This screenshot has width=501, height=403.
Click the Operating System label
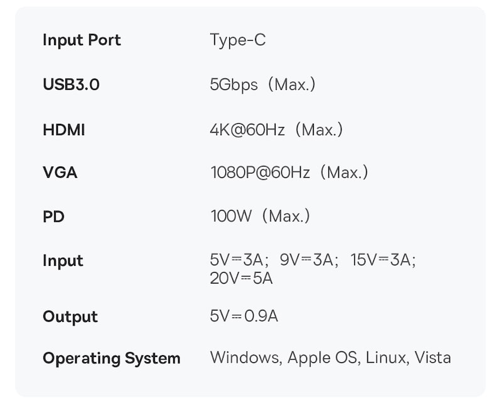tap(112, 358)
